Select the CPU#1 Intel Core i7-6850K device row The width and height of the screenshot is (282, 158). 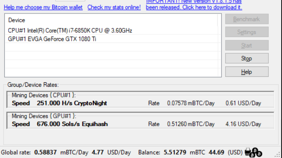click(x=113, y=30)
